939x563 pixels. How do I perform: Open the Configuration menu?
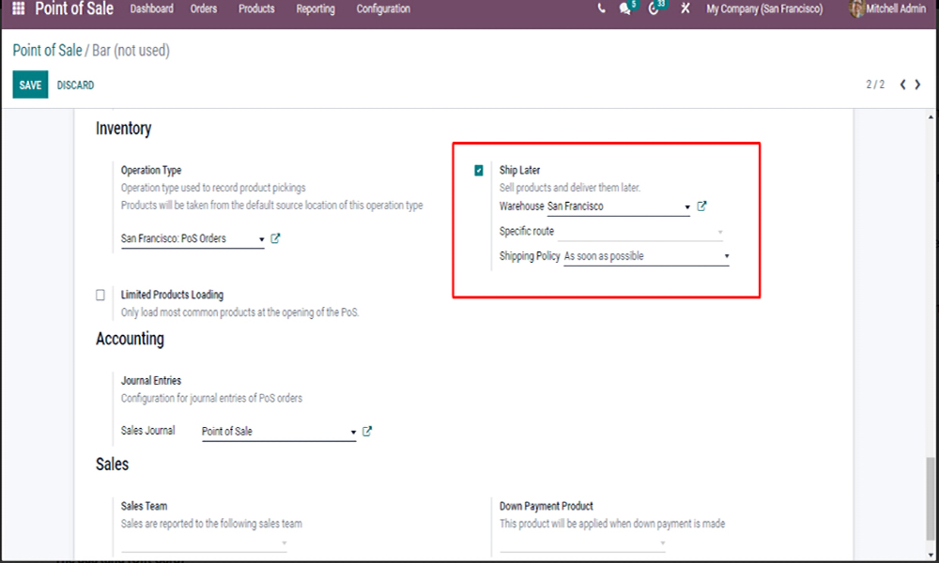click(x=382, y=9)
